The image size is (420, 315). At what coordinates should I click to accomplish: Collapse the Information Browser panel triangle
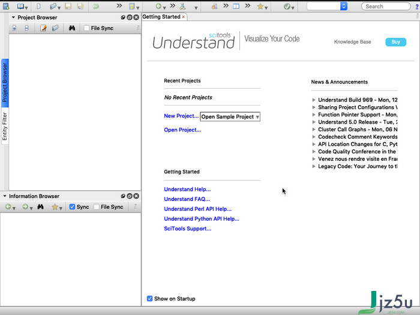(5, 196)
